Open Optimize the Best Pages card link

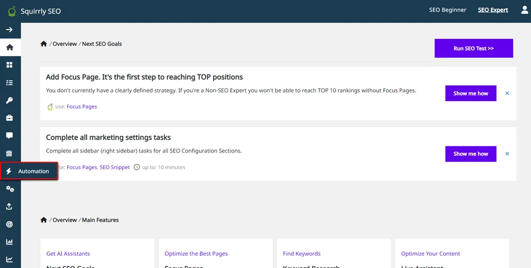(x=196, y=254)
